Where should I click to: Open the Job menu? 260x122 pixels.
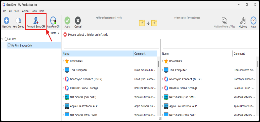point(4,11)
